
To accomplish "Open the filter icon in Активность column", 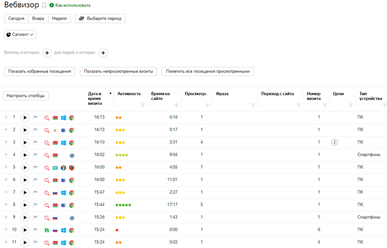I will [143, 105].
